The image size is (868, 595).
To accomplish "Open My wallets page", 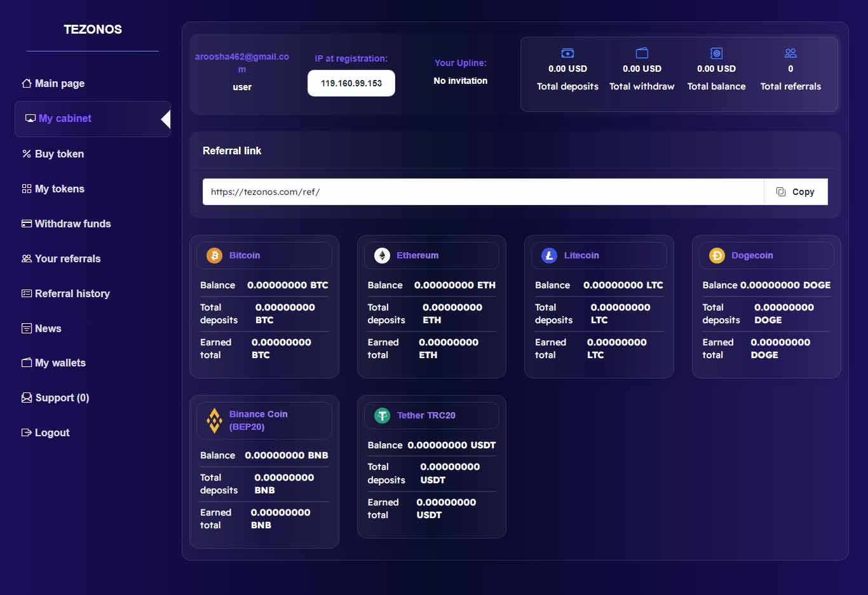I will point(53,363).
